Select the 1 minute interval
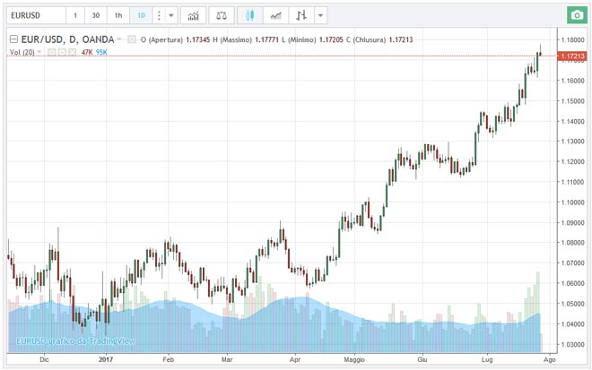Image resolution: width=592 pixels, height=370 pixels. (75, 16)
